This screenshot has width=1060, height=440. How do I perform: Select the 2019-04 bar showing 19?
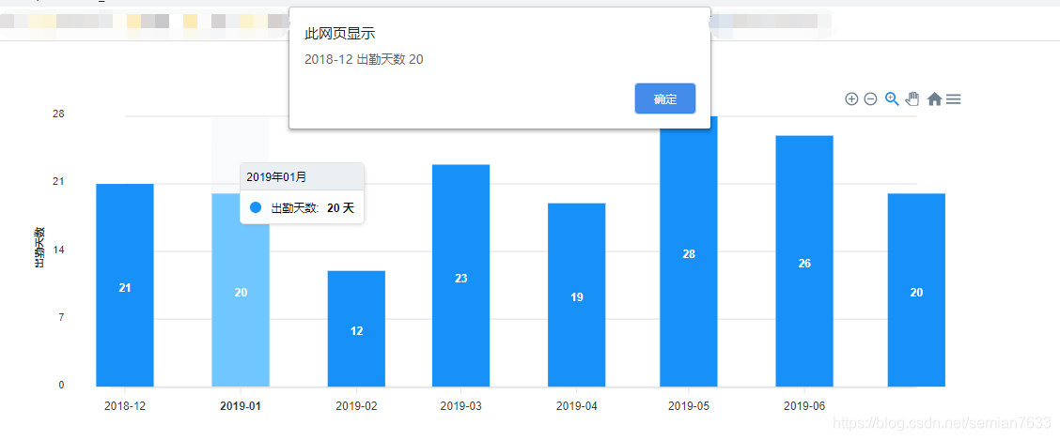(x=577, y=295)
